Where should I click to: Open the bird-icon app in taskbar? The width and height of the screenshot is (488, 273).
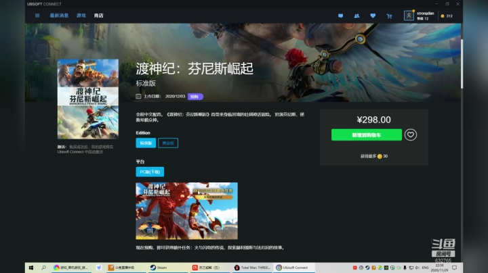click(99, 268)
